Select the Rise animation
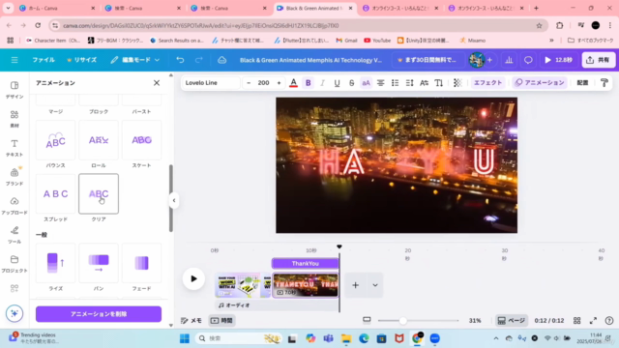The image size is (619, 348). [56, 263]
